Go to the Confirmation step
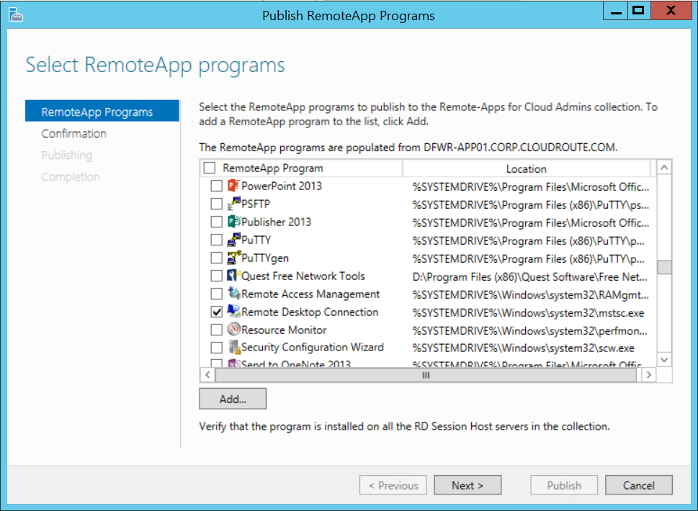The width and height of the screenshot is (698, 511). (74, 133)
